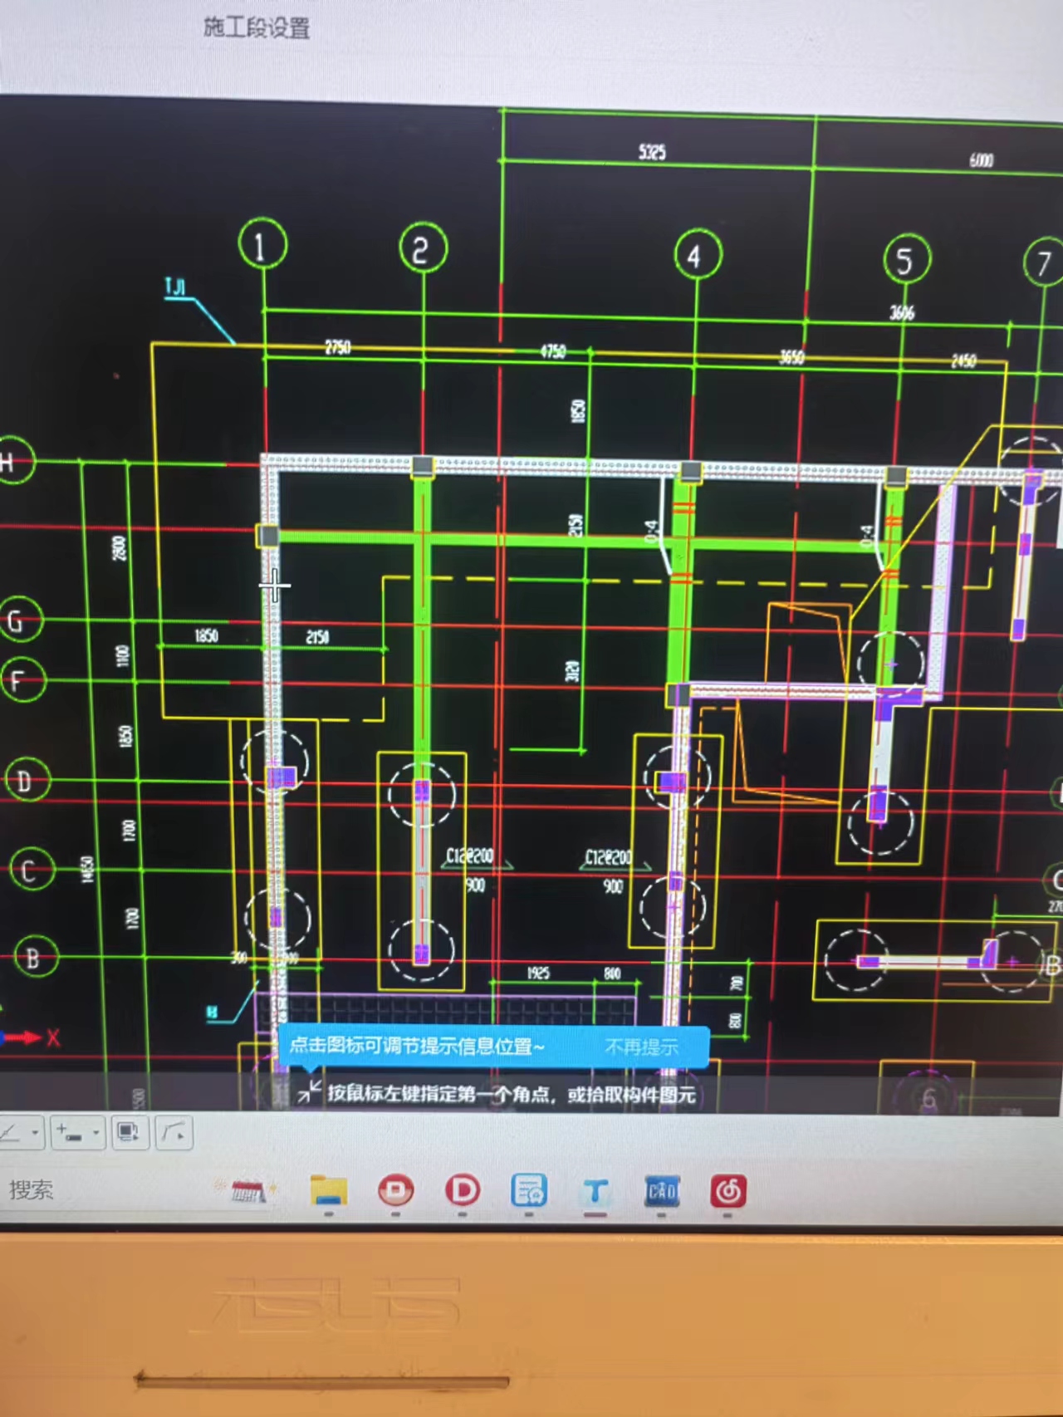Open the blue document certificate app icon
The width and height of the screenshot is (1063, 1417).
coord(529,1191)
